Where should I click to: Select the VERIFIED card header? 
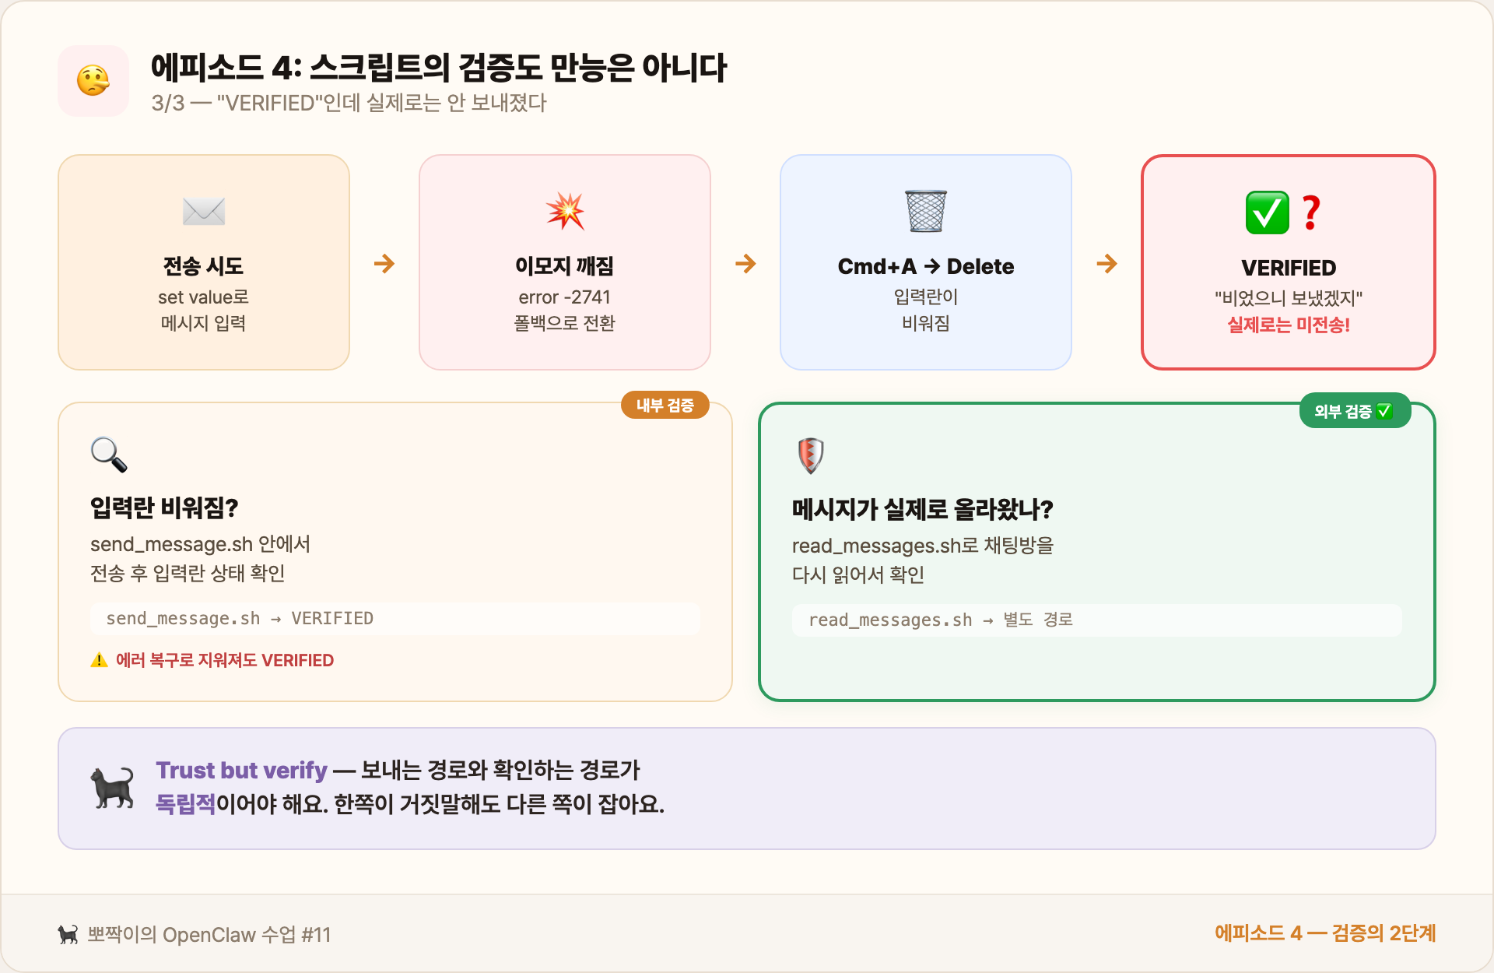coord(1288,267)
